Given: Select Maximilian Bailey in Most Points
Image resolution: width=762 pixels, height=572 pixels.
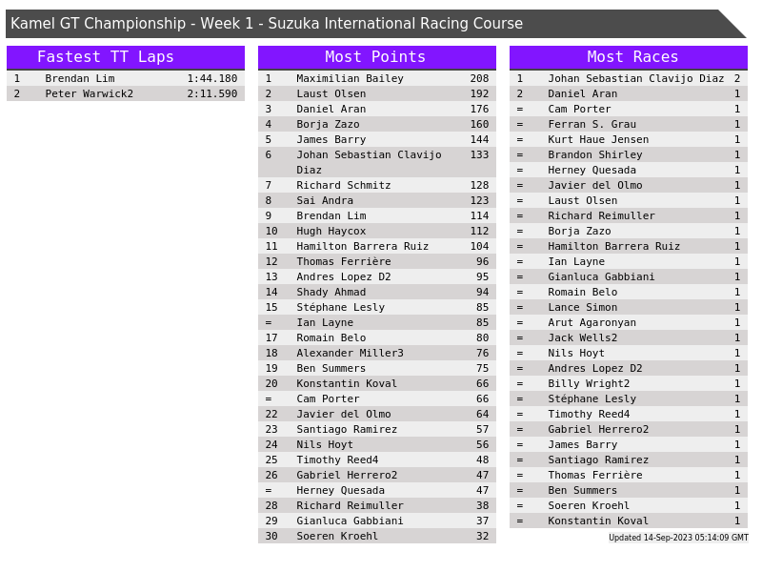Looking at the screenshot, I should 350,79.
